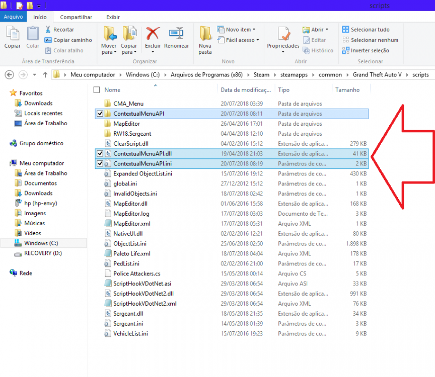Click Inverter seleção
435x377 pixels.
point(366,50)
